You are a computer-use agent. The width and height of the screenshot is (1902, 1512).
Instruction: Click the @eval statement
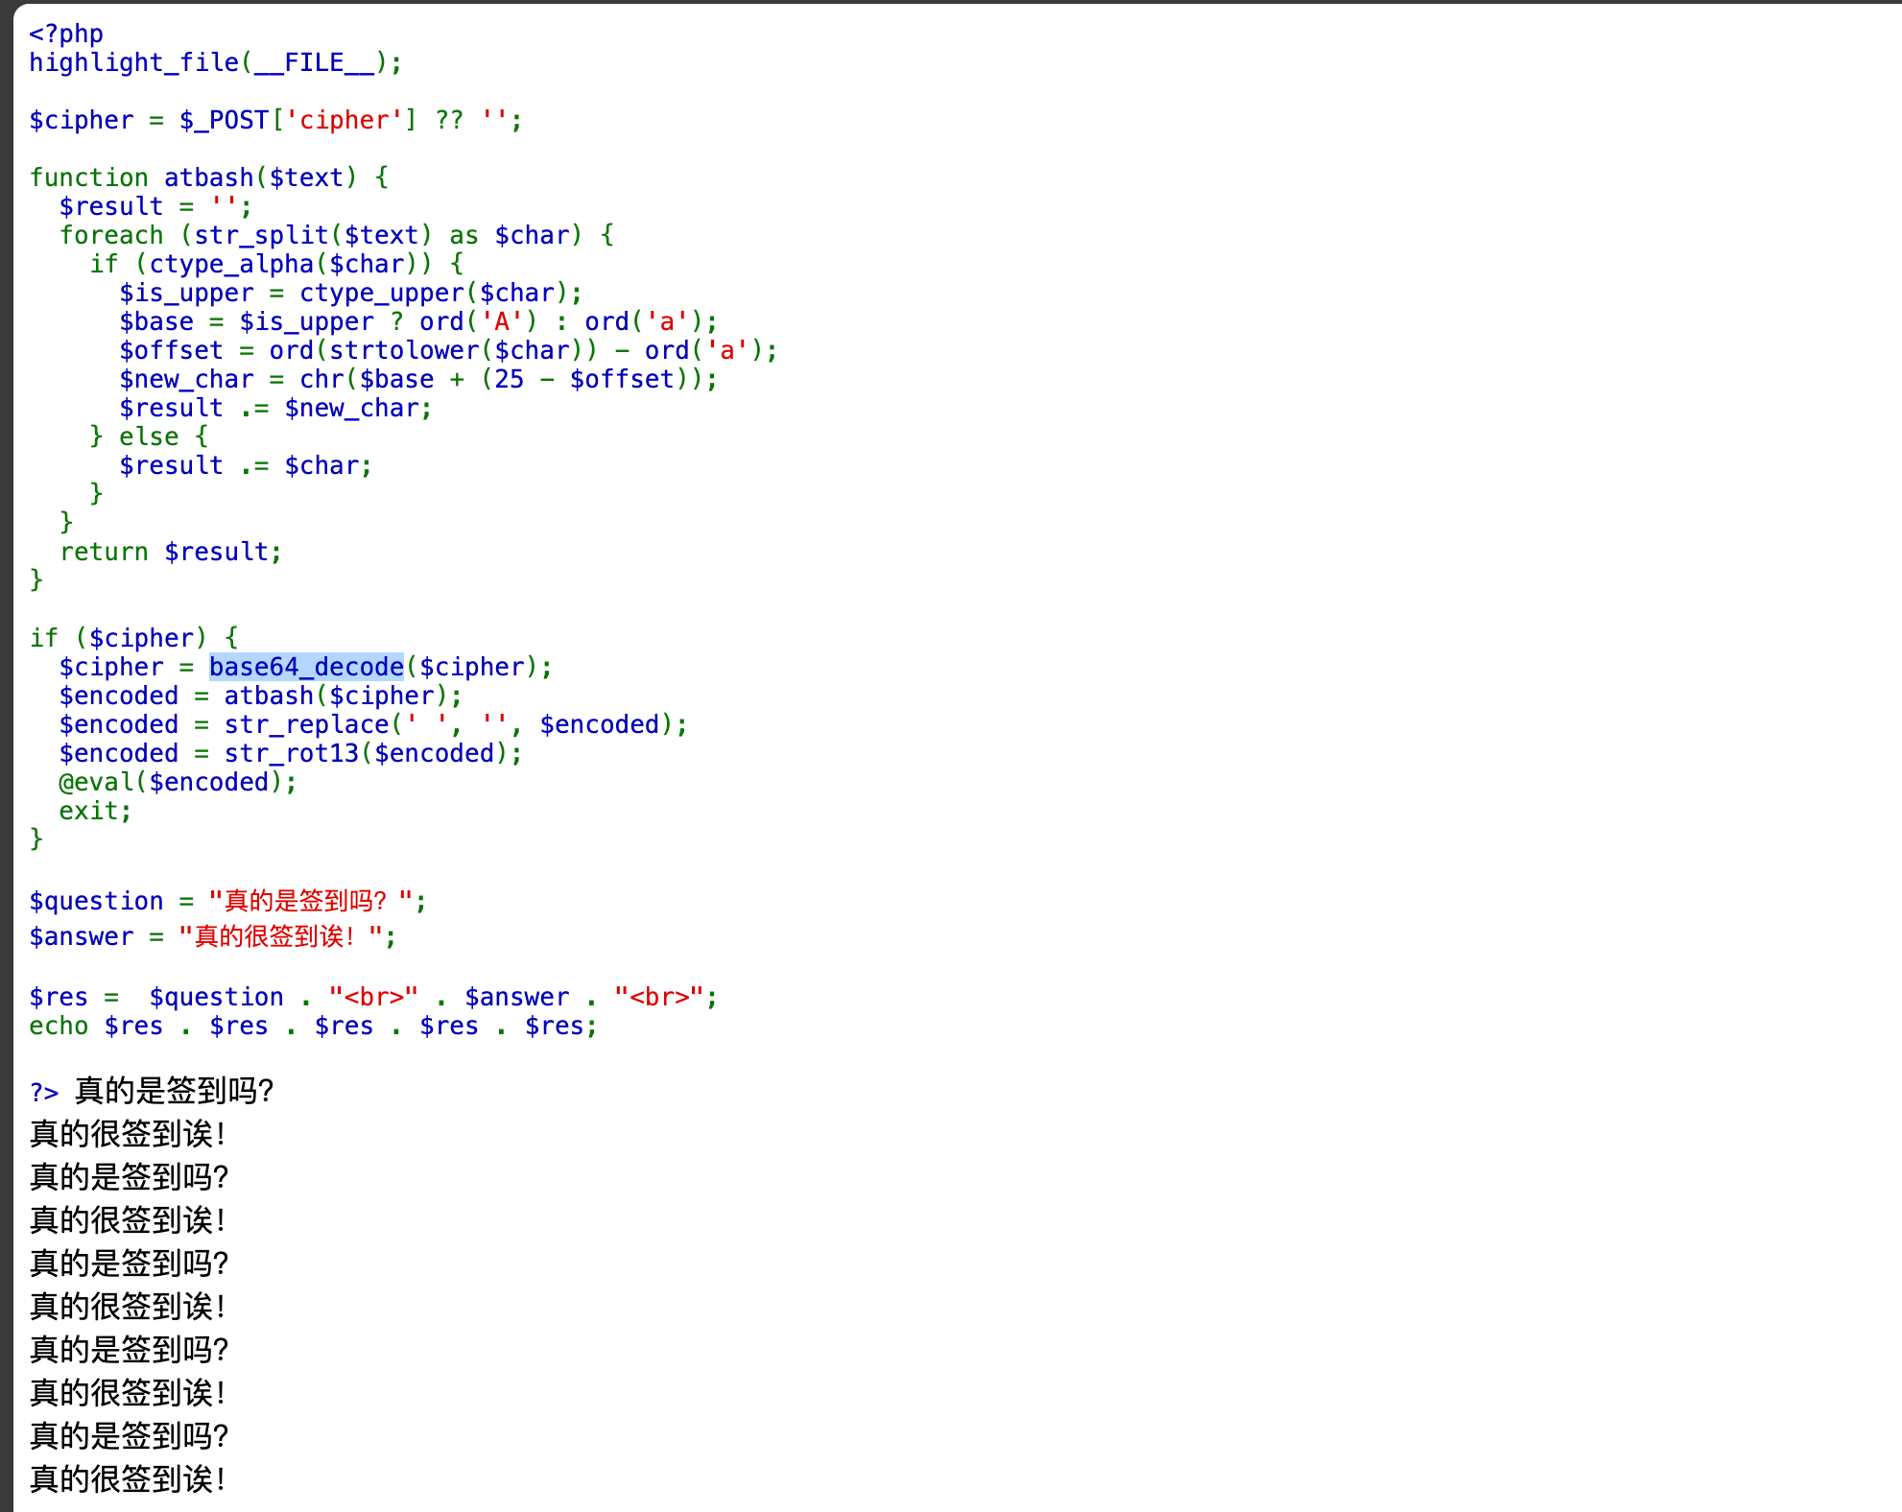click(x=96, y=782)
